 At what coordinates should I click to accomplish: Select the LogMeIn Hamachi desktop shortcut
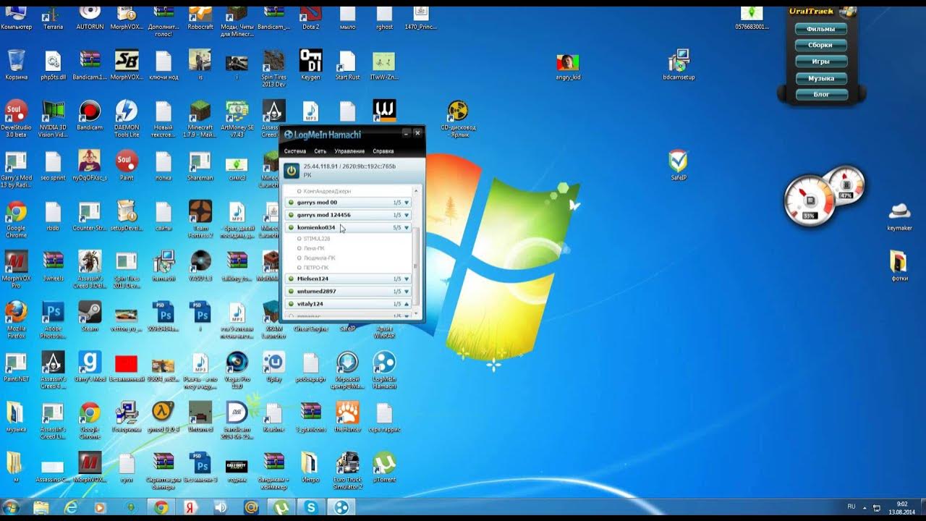384,369
